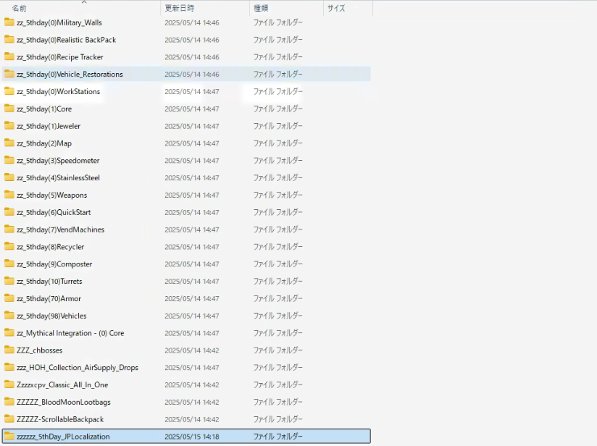Select the zz_5thday(98)Vehicles folder name
This screenshot has height=446, width=597.
pyautogui.click(x=51, y=316)
